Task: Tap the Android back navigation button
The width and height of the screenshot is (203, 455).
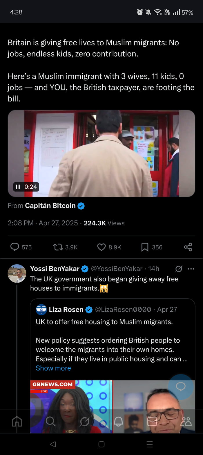Action: click(53, 444)
